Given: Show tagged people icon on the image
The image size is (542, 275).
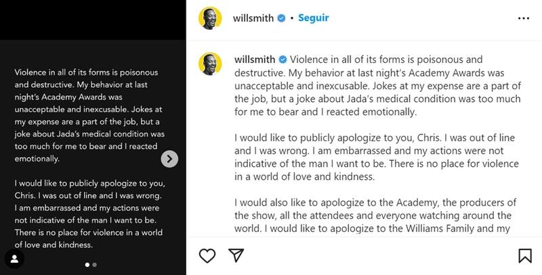Looking at the screenshot, I should pos(12,259).
